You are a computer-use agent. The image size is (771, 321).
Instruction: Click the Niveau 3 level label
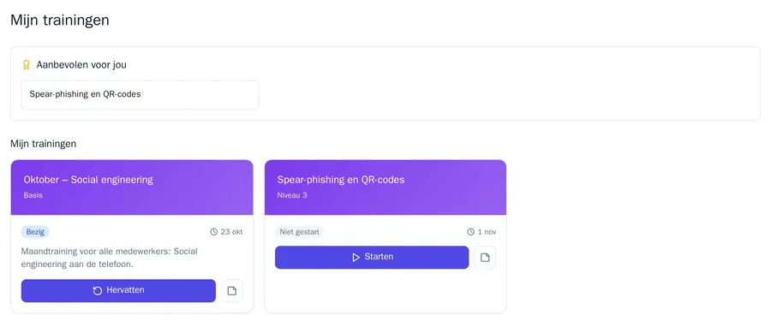click(292, 195)
